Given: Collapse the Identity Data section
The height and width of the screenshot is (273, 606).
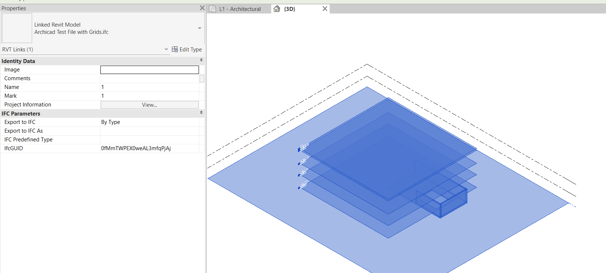Looking at the screenshot, I should tap(201, 60).
